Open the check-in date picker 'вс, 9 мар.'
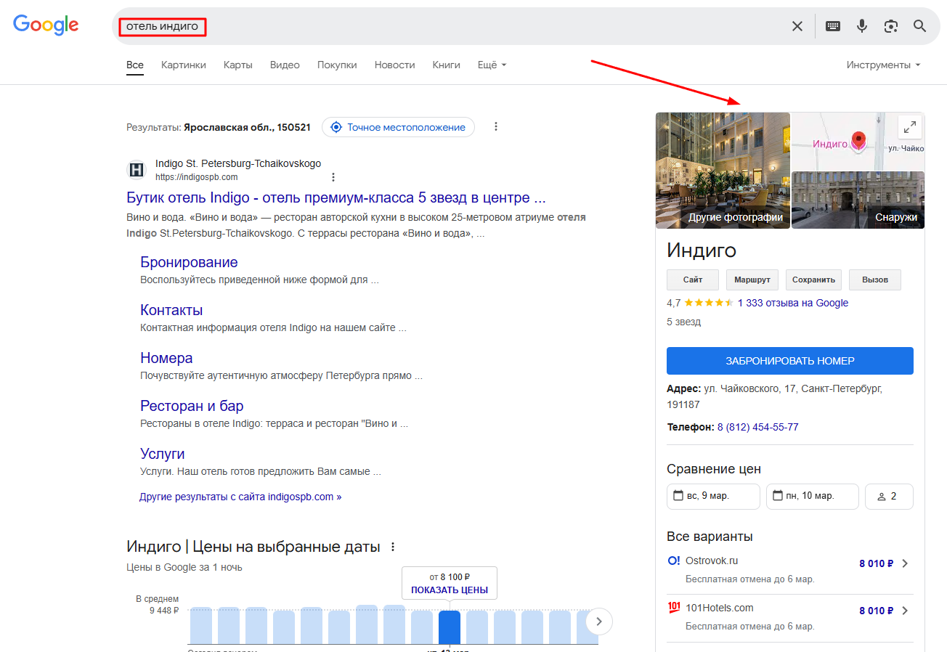The image size is (947, 652). (713, 496)
